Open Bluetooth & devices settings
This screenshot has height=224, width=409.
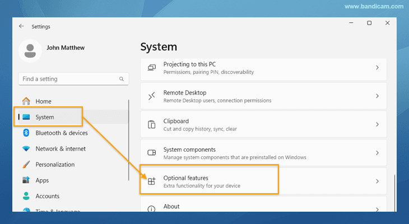point(73,133)
